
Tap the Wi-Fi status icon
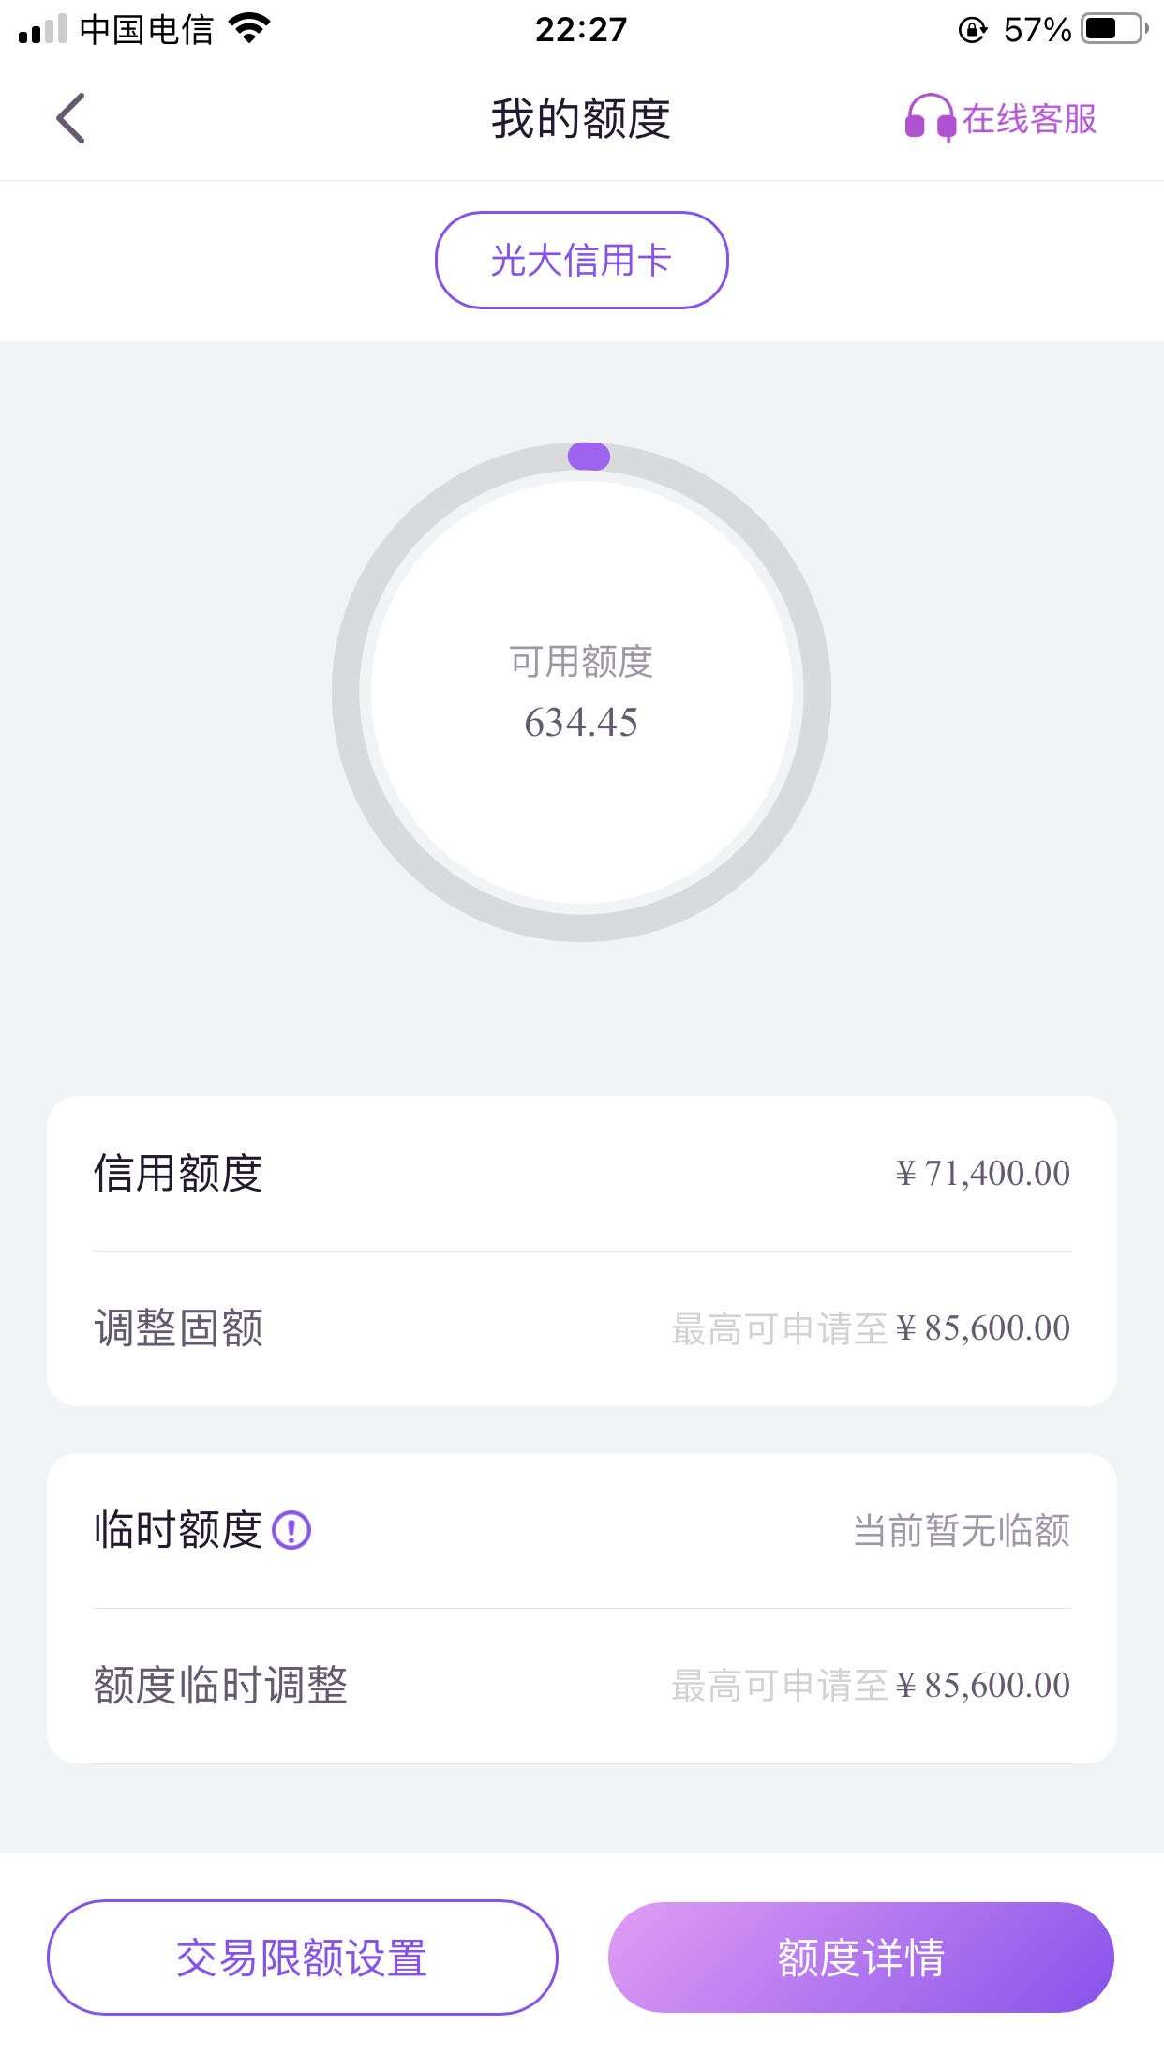coord(249,29)
